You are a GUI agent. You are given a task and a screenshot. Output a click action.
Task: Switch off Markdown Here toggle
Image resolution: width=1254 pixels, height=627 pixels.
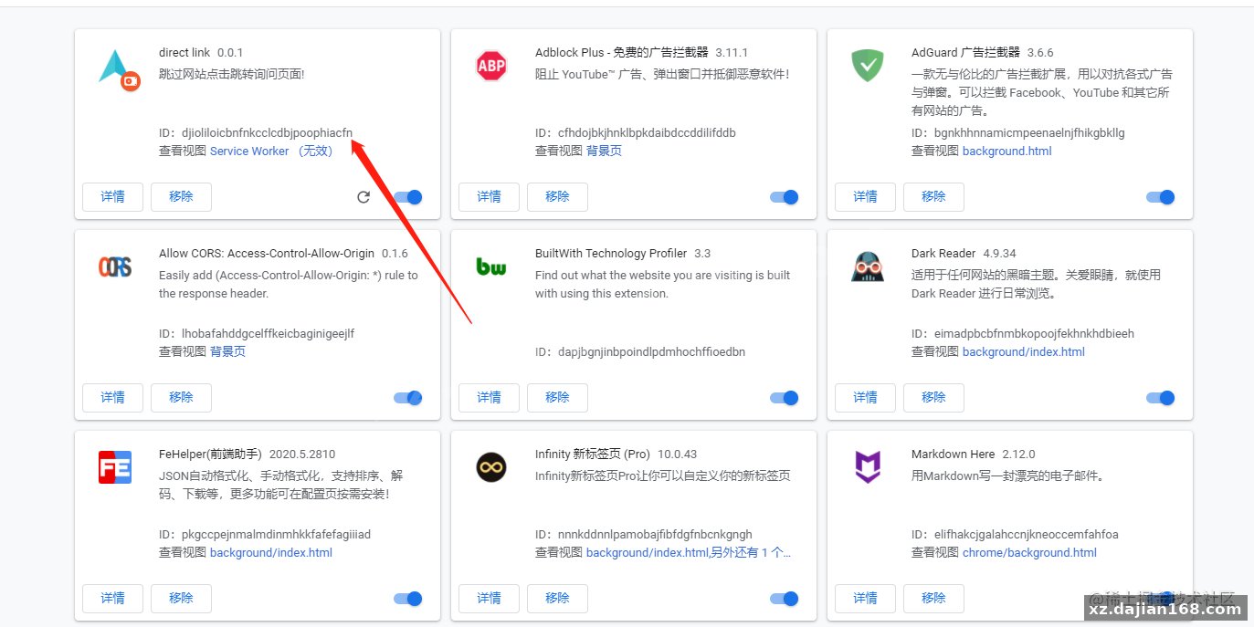click(x=1161, y=599)
